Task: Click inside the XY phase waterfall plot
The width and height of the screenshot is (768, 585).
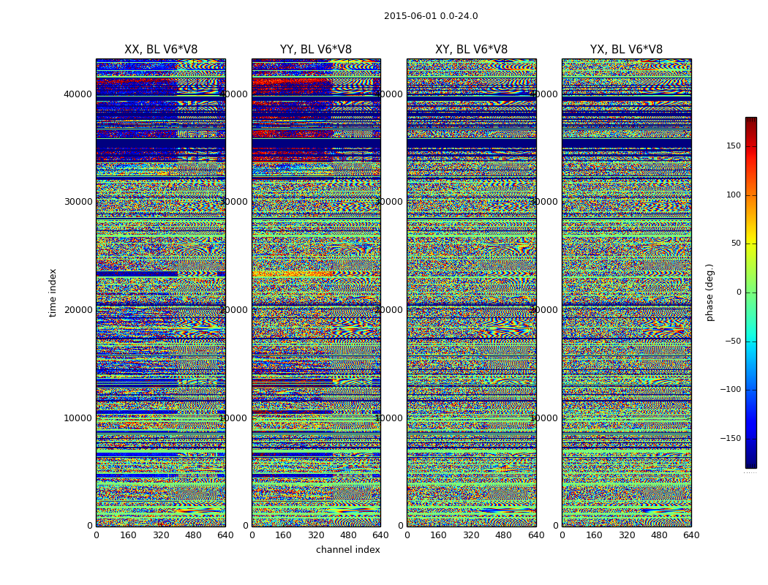Action: 471,292
